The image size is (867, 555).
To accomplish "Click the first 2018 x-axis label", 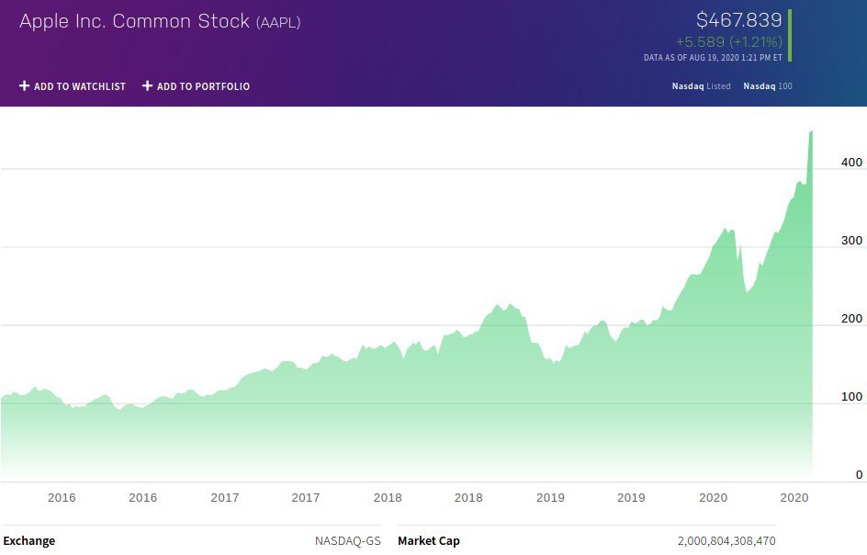I will pyautogui.click(x=387, y=497).
